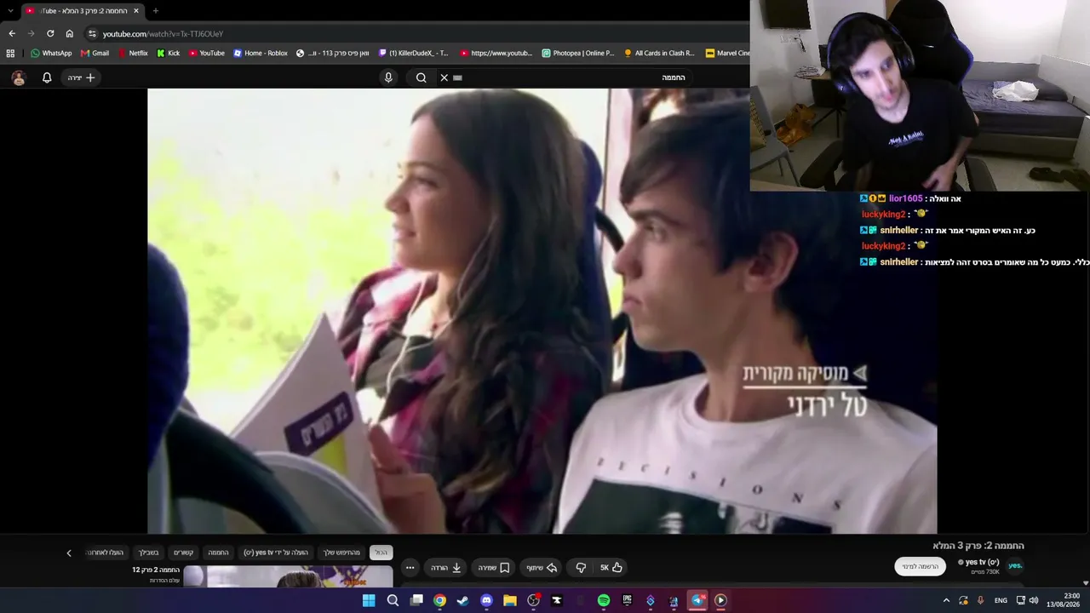Select the uploaded by yes tv chip
1090x613 pixels.
tap(276, 553)
